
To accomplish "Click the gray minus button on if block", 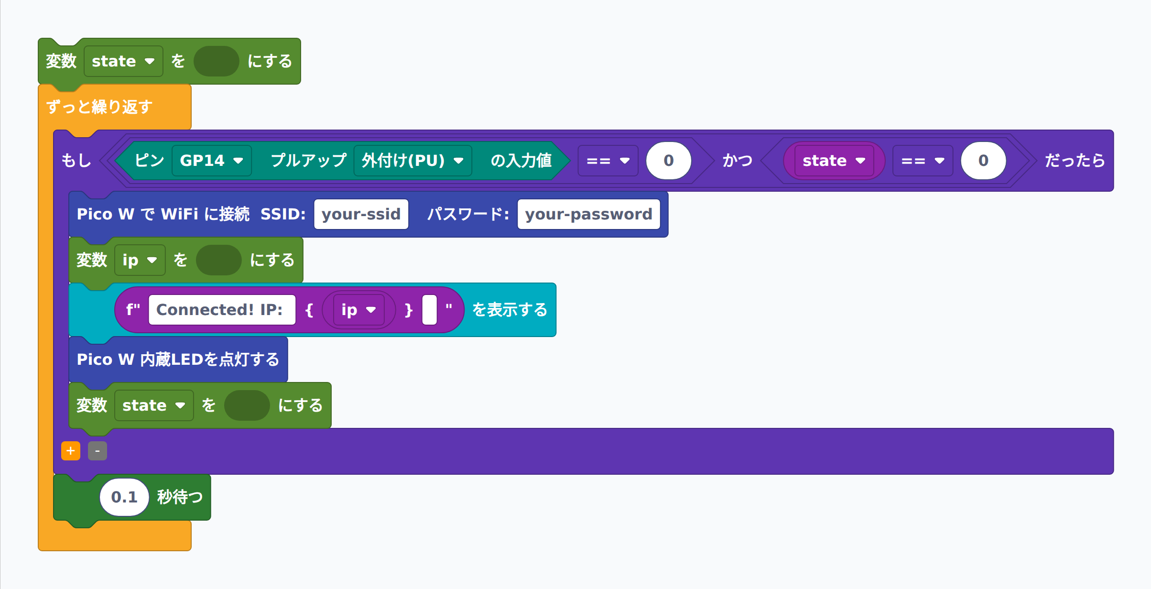I will click(x=98, y=451).
